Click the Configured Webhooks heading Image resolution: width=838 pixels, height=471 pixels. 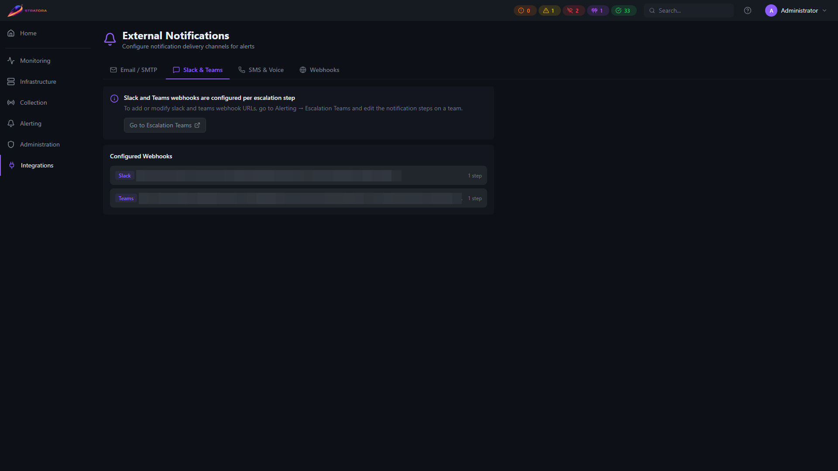[141, 156]
